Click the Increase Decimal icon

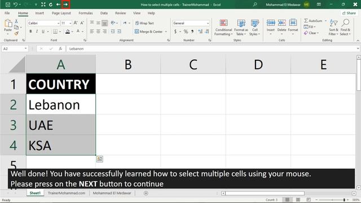(x=200, y=32)
